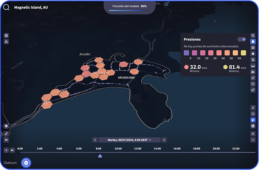
Task: Open the layers stack icon on left
Action: tap(6, 126)
